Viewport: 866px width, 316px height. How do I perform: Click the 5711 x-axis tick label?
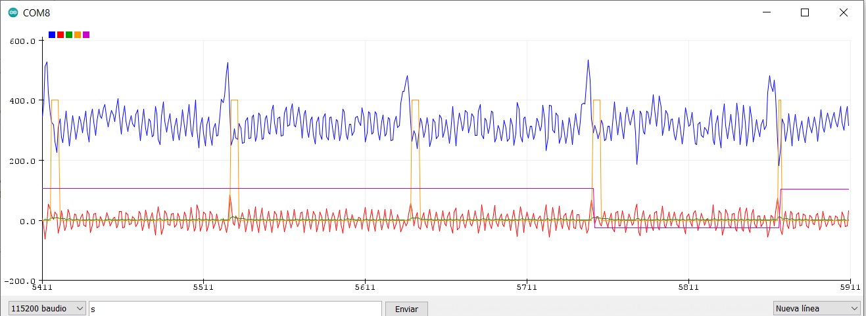tap(527, 287)
